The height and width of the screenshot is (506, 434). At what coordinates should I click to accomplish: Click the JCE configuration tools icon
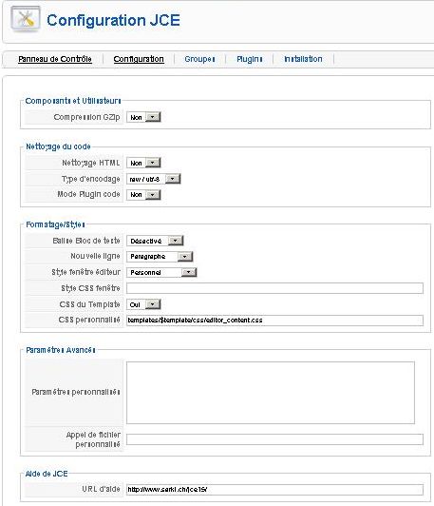tap(26, 19)
